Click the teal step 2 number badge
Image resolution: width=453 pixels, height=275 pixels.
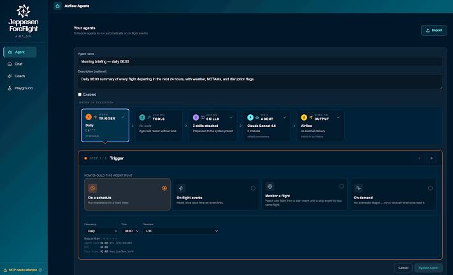click(x=142, y=117)
